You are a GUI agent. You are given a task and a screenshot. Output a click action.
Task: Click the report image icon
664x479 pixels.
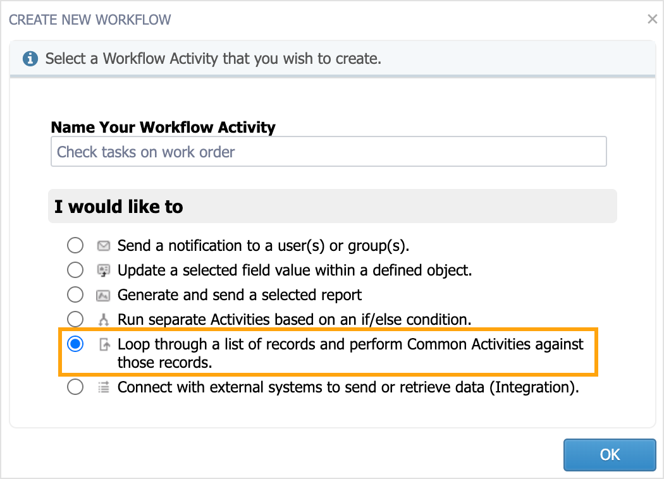pyautogui.click(x=103, y=295)
